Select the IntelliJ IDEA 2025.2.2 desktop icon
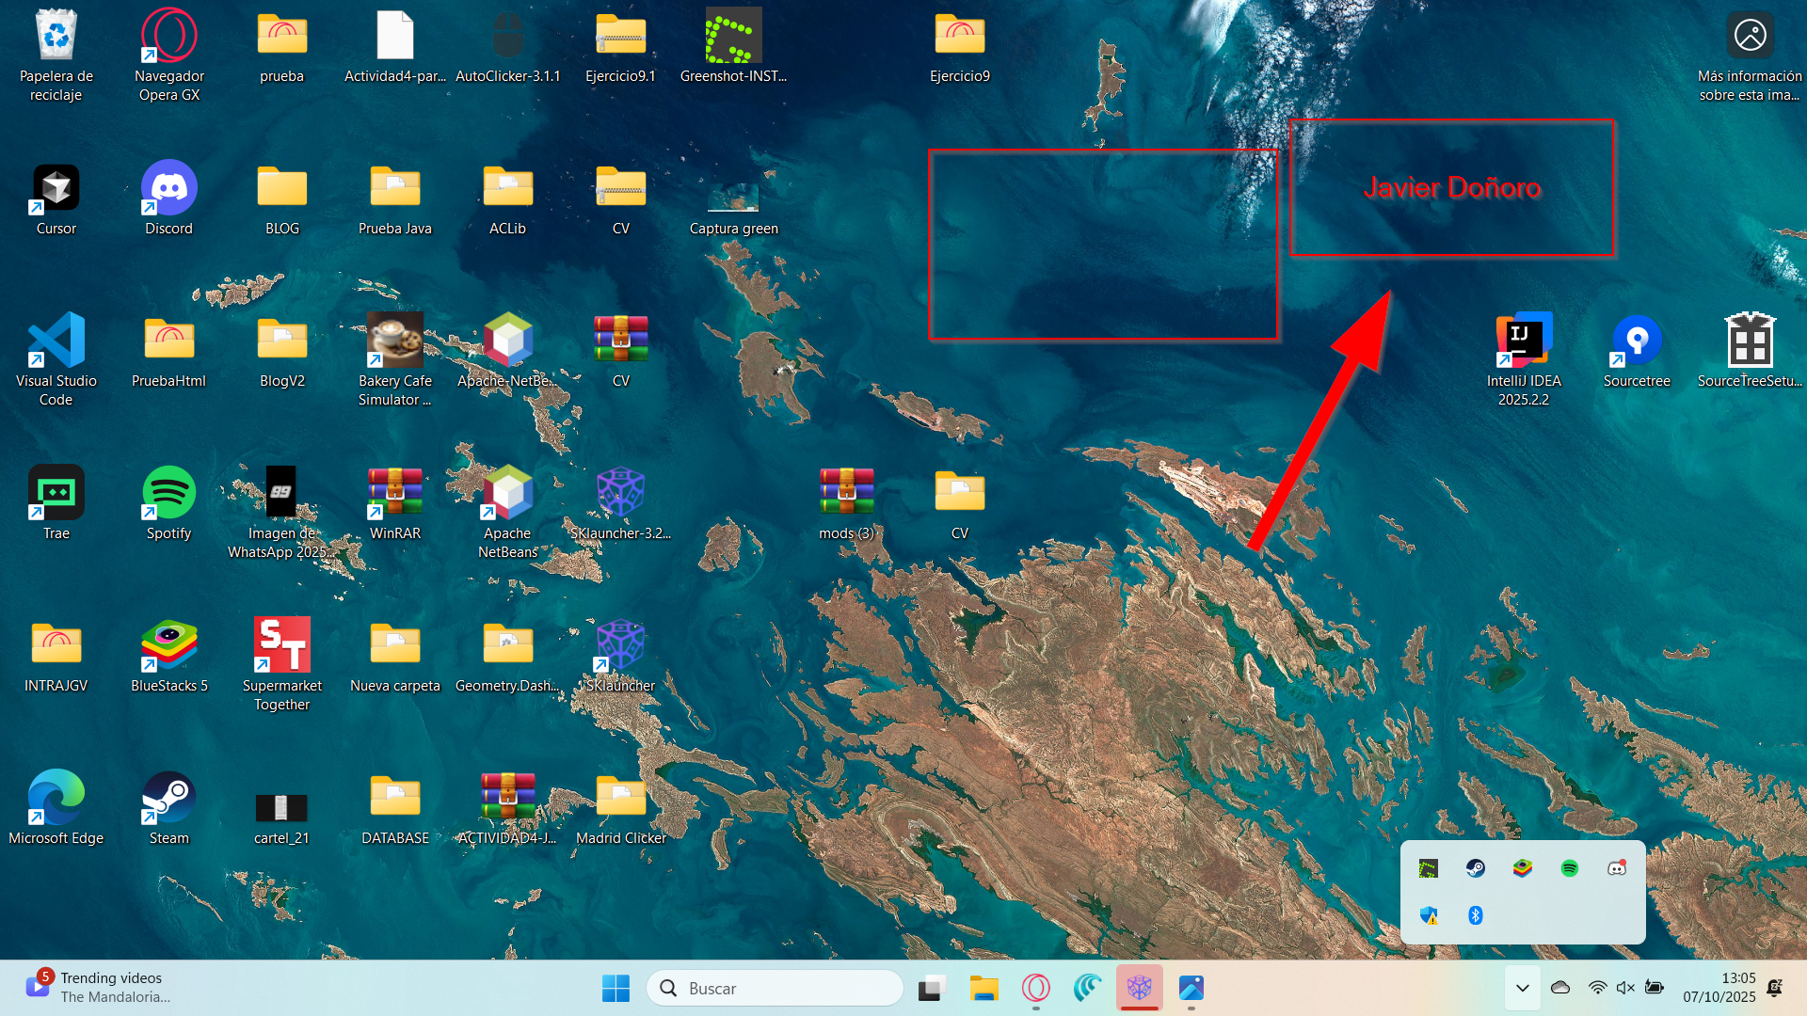 (1523, 358)
